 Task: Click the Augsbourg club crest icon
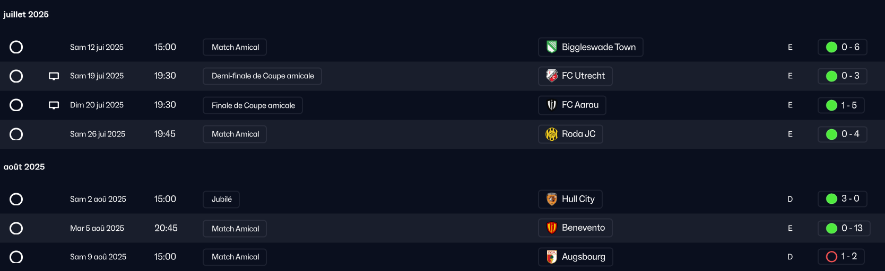click(x=552, y=257)
